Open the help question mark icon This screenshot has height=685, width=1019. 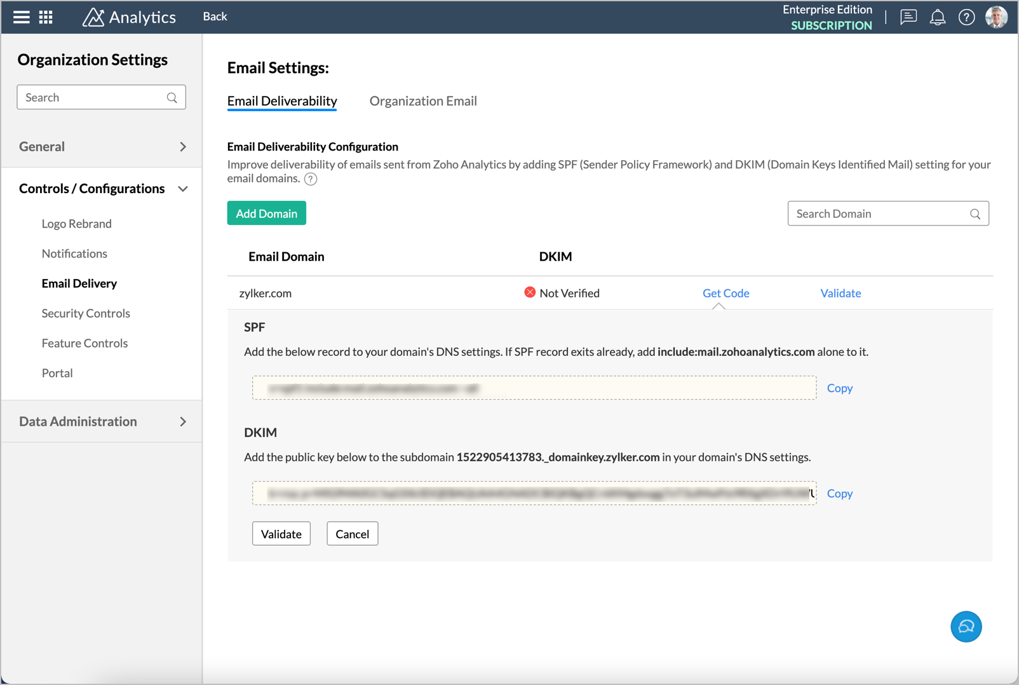pyautogui.click(x=966, y=17)
